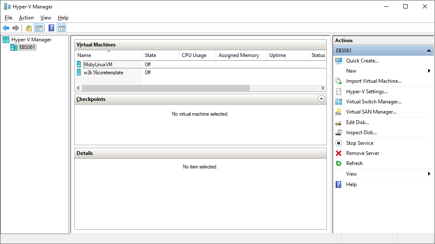Toggle the Show/Hide Action Pane toolbar icon
Image resolution: width=435 pixels, height=244 pixels.
click(x=62, y=28)
